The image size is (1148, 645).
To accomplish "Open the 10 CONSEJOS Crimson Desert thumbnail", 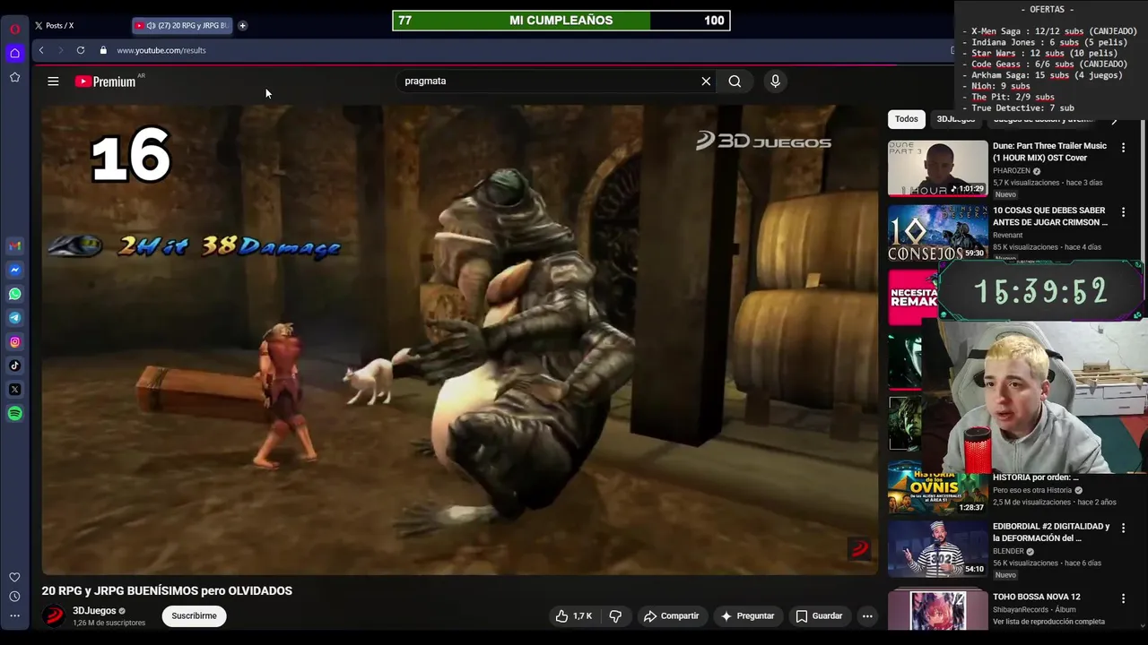I will pos(937,232).
